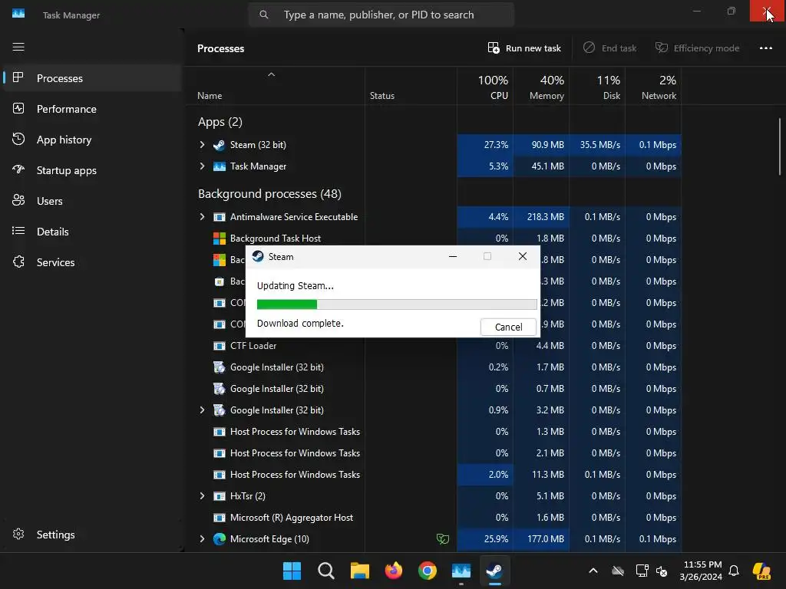Open File Explorer from the taskbar
The height and width of the screenshot is (589, 786).
point(359,571)
